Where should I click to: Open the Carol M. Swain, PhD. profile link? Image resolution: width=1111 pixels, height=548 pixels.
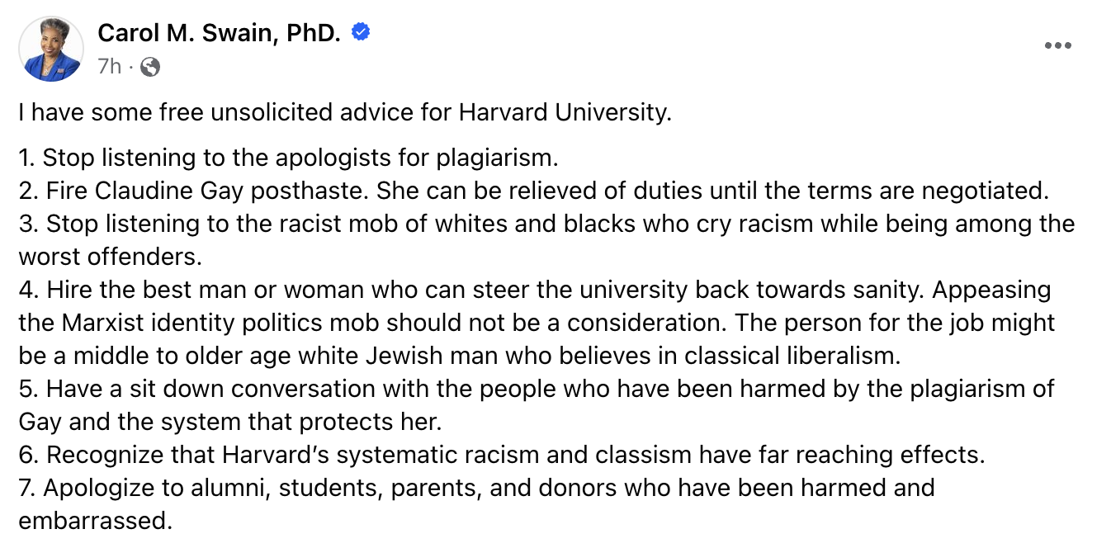coord(219,33)
